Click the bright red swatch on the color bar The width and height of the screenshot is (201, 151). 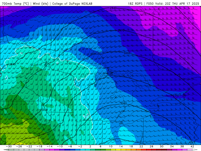click(144, 149)
